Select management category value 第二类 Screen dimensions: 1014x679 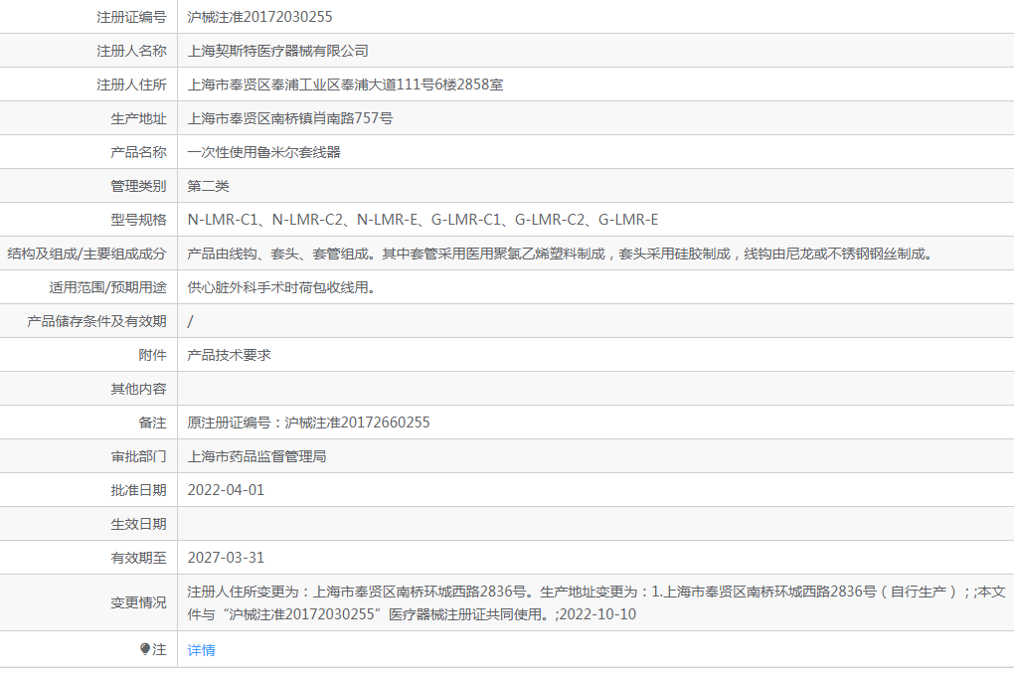pyautogui.click(x=208, y=186)
